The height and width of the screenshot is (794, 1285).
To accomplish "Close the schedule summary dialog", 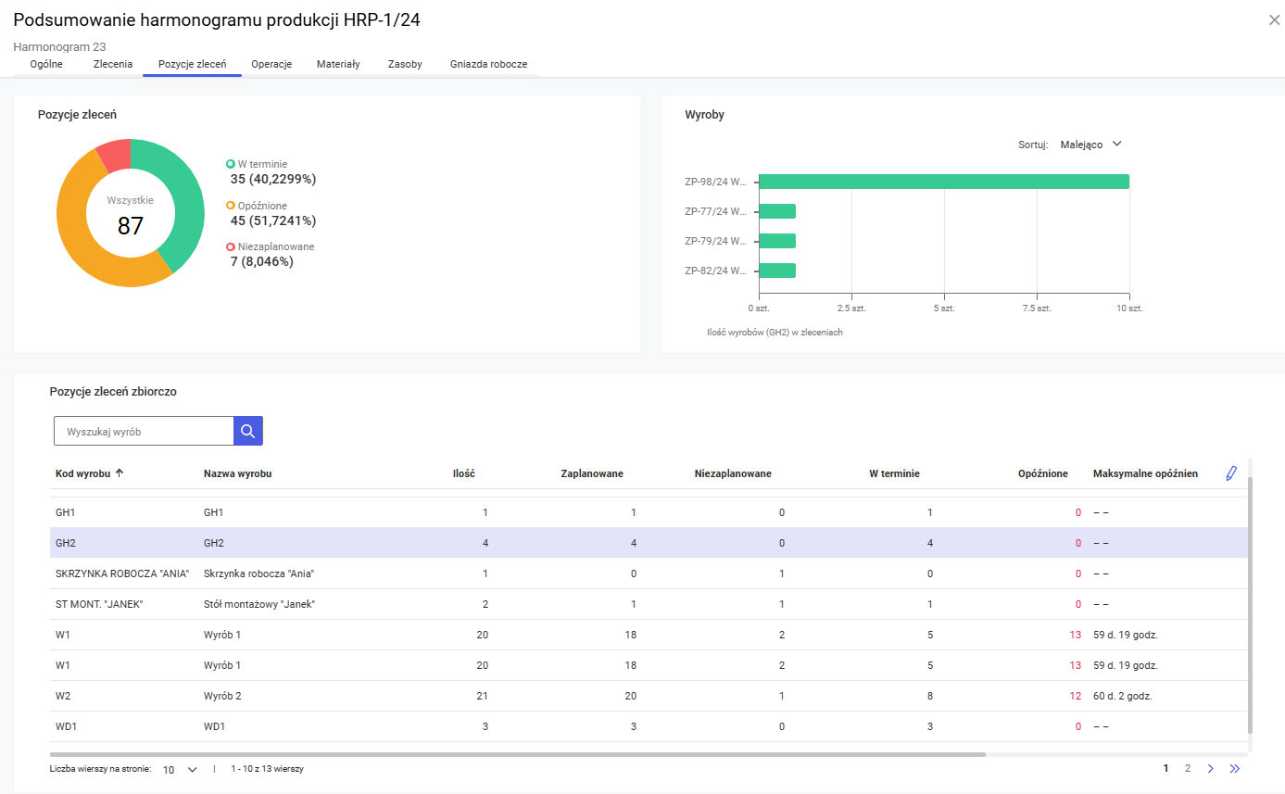I will [x=1273, y=19].
